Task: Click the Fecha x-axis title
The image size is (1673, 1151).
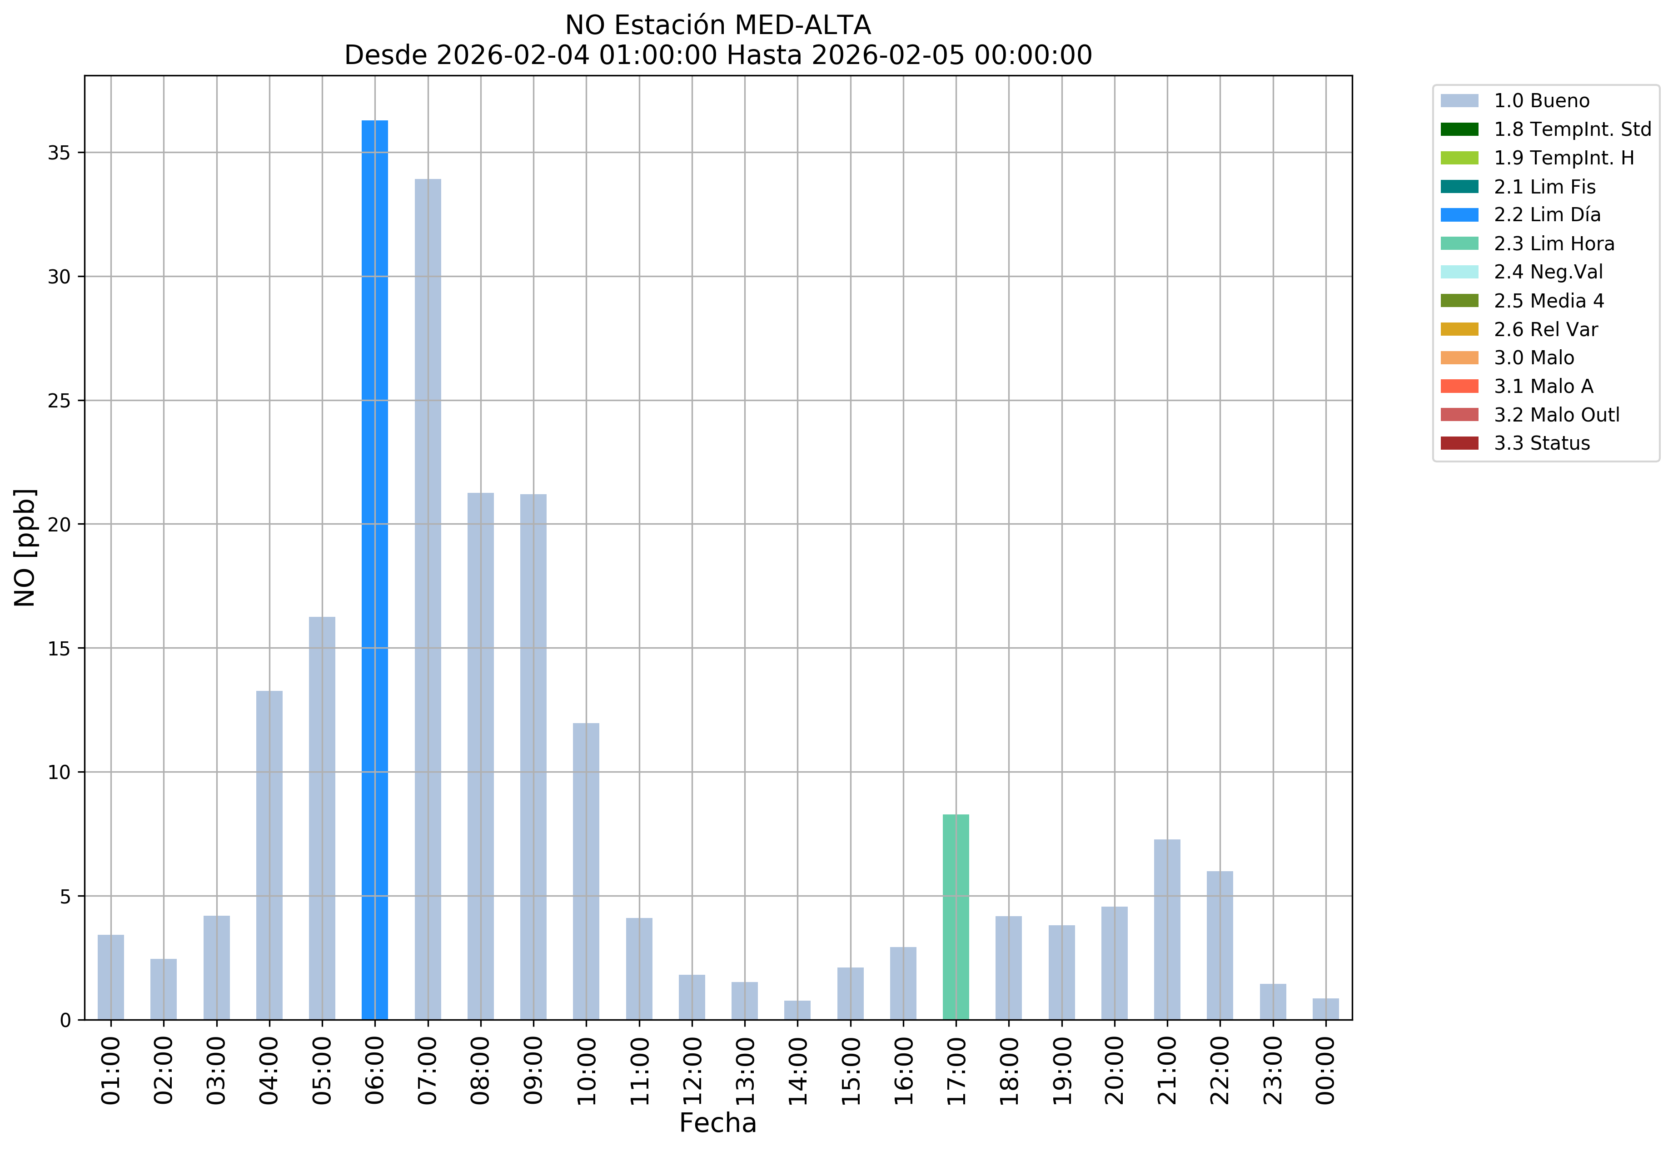Action: pos(717,1124)
